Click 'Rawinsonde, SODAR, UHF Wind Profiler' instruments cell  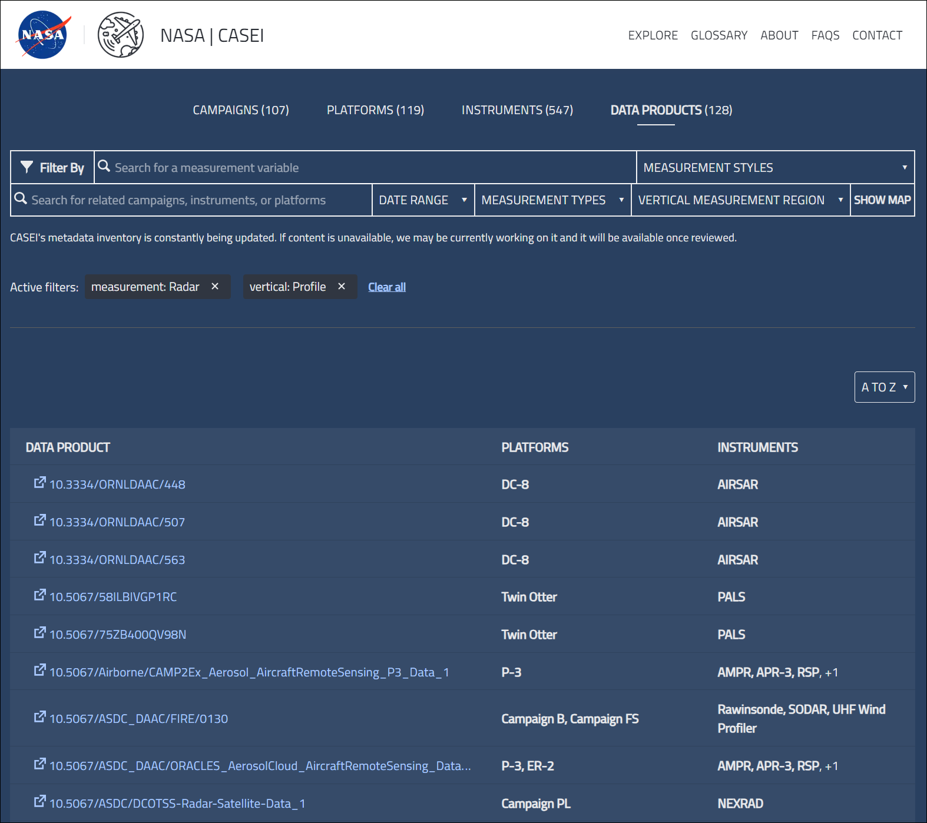(801, 719)
